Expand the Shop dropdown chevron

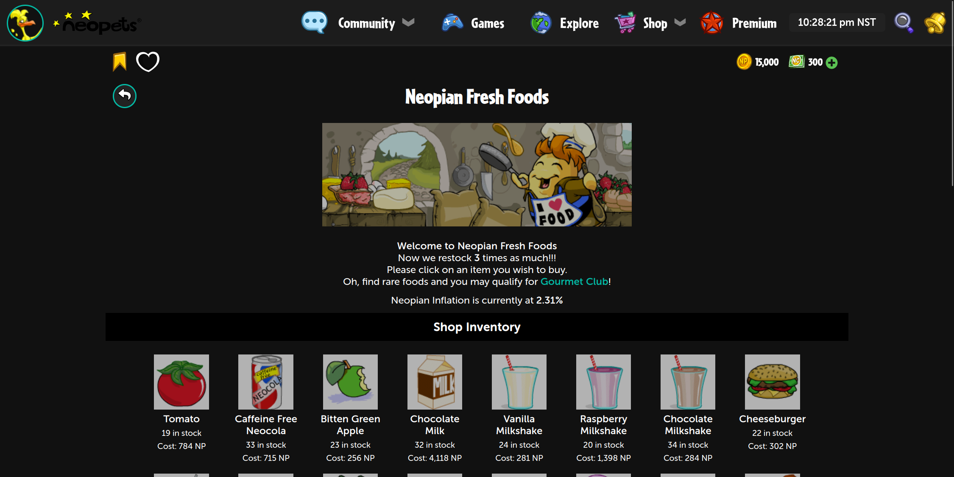click(680, 22)
